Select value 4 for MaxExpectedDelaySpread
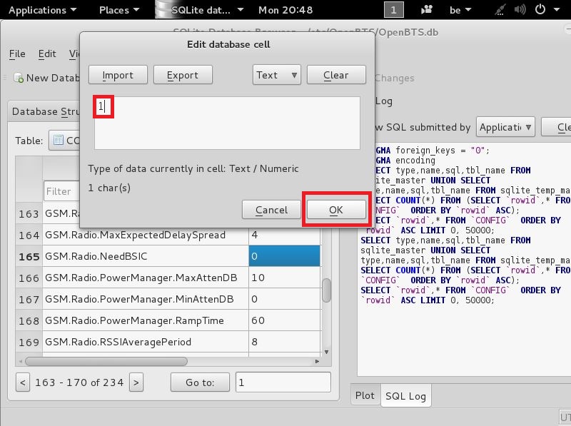Image resolution: width=571 pixels, height=426 pixels. pyautogui.click(x=284, y=235)
